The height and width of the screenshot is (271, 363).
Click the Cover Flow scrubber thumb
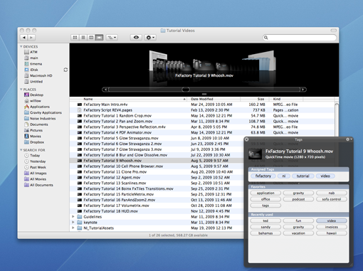point(186,90)
